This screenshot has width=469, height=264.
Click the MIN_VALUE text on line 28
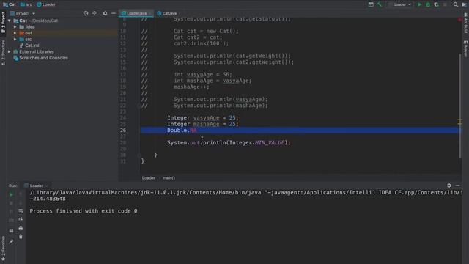(x=270, y=143)
